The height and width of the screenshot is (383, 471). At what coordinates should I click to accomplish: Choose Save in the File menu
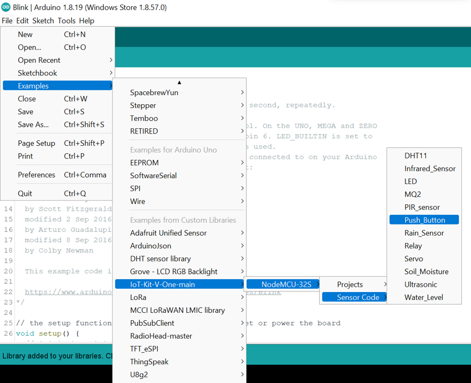click(x=58, y=112)
